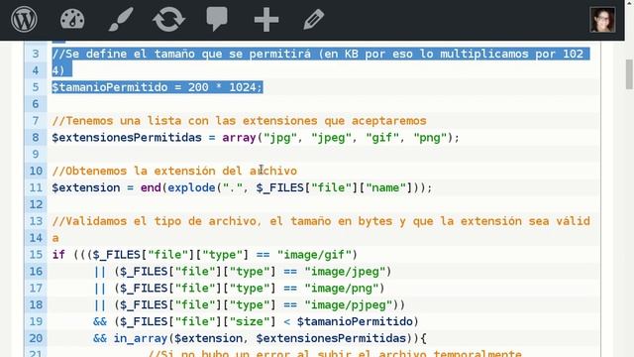The width and height of the screenshot is (634, 357).
Task: Open the user profile avatar
Action: (x=602, y=20)
